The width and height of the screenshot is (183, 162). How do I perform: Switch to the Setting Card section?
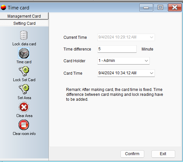tap(24, 23)
